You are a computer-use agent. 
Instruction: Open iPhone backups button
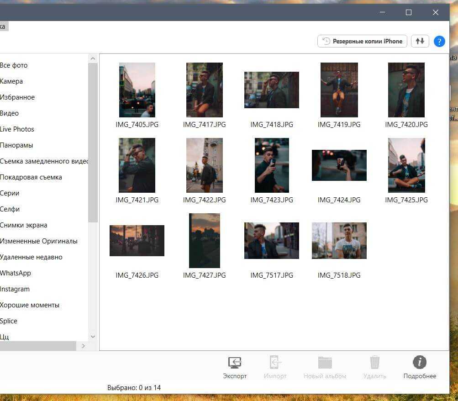click(362, 41)
